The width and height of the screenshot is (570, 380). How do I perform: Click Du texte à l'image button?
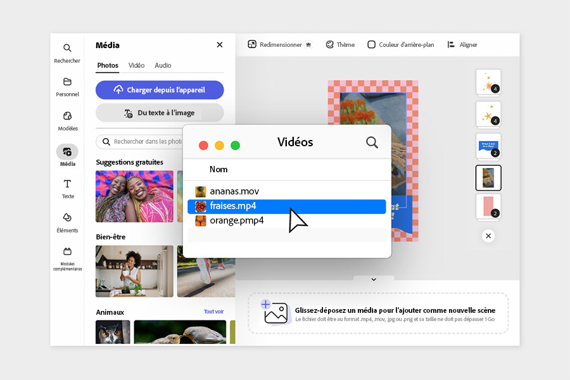(160, 113)
